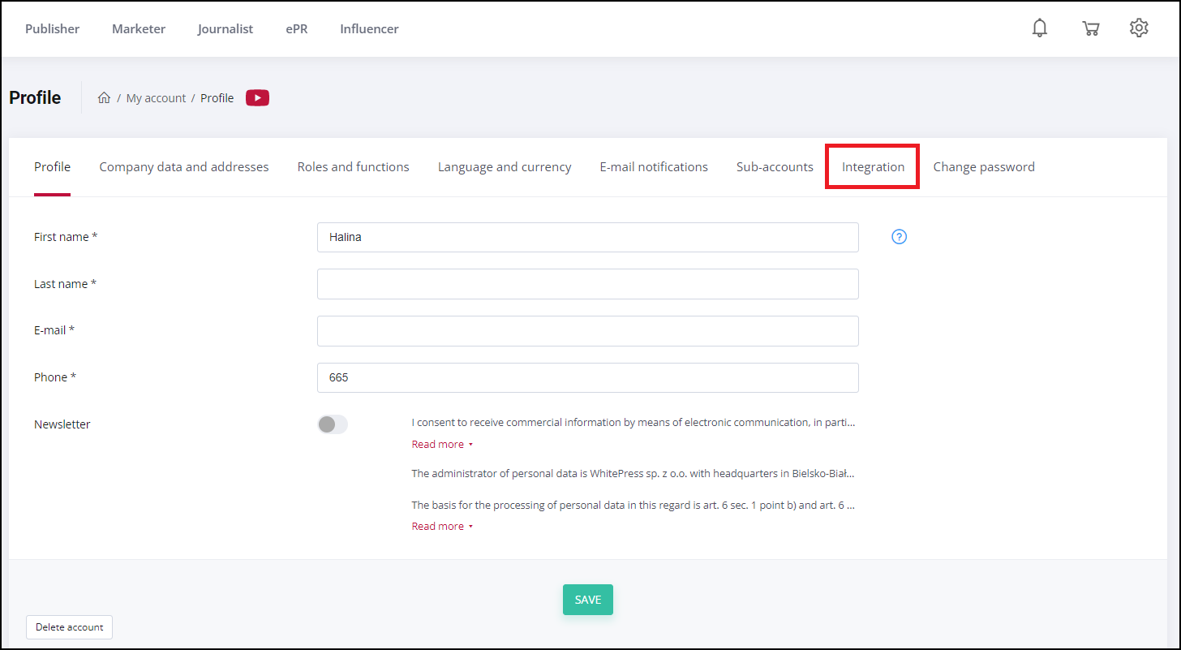Click the blue help question mark icon
Viewport: 1181px width, 650px height.
click(899, 237)
